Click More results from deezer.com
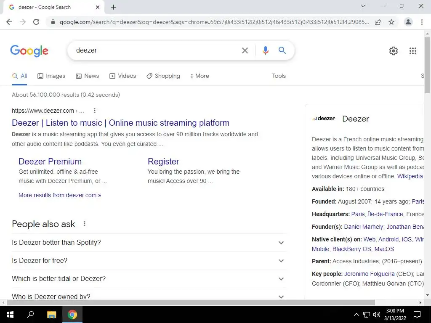The image size is (431, 323). tap(60, 195)
